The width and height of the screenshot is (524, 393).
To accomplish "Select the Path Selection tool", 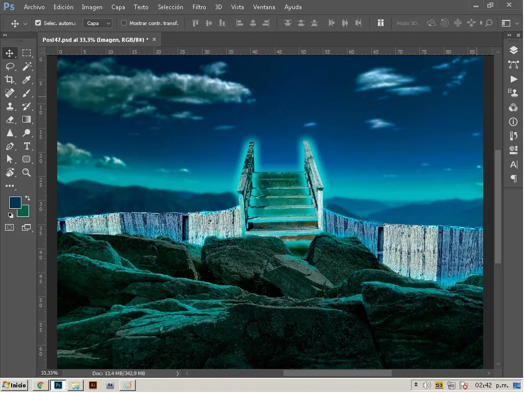I will (10, 159).
